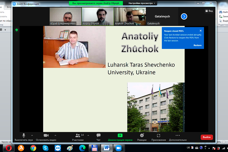Open the Участники participants panel
Screen dimensions: 228x152
(78, 137)
